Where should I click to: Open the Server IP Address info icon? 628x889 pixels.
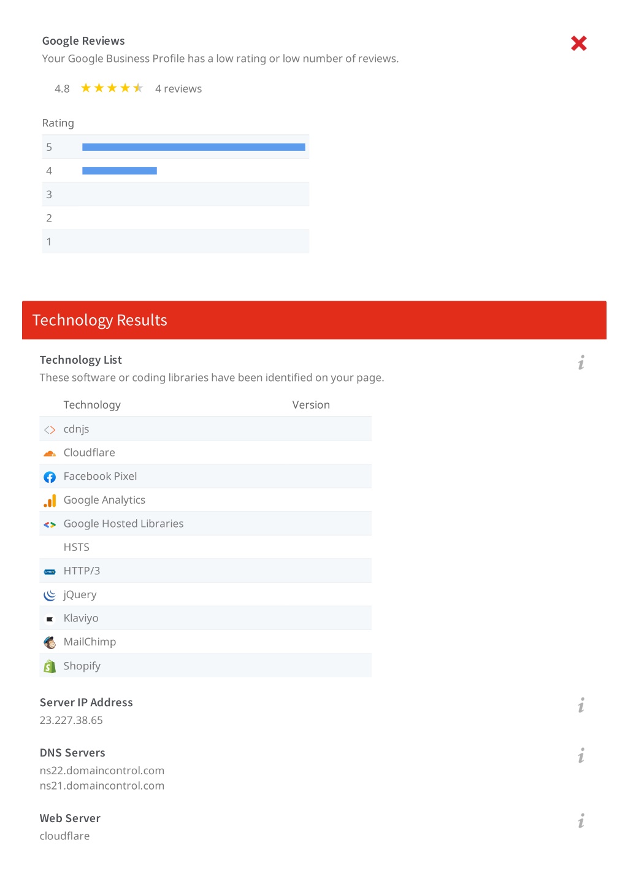[581, 705]
